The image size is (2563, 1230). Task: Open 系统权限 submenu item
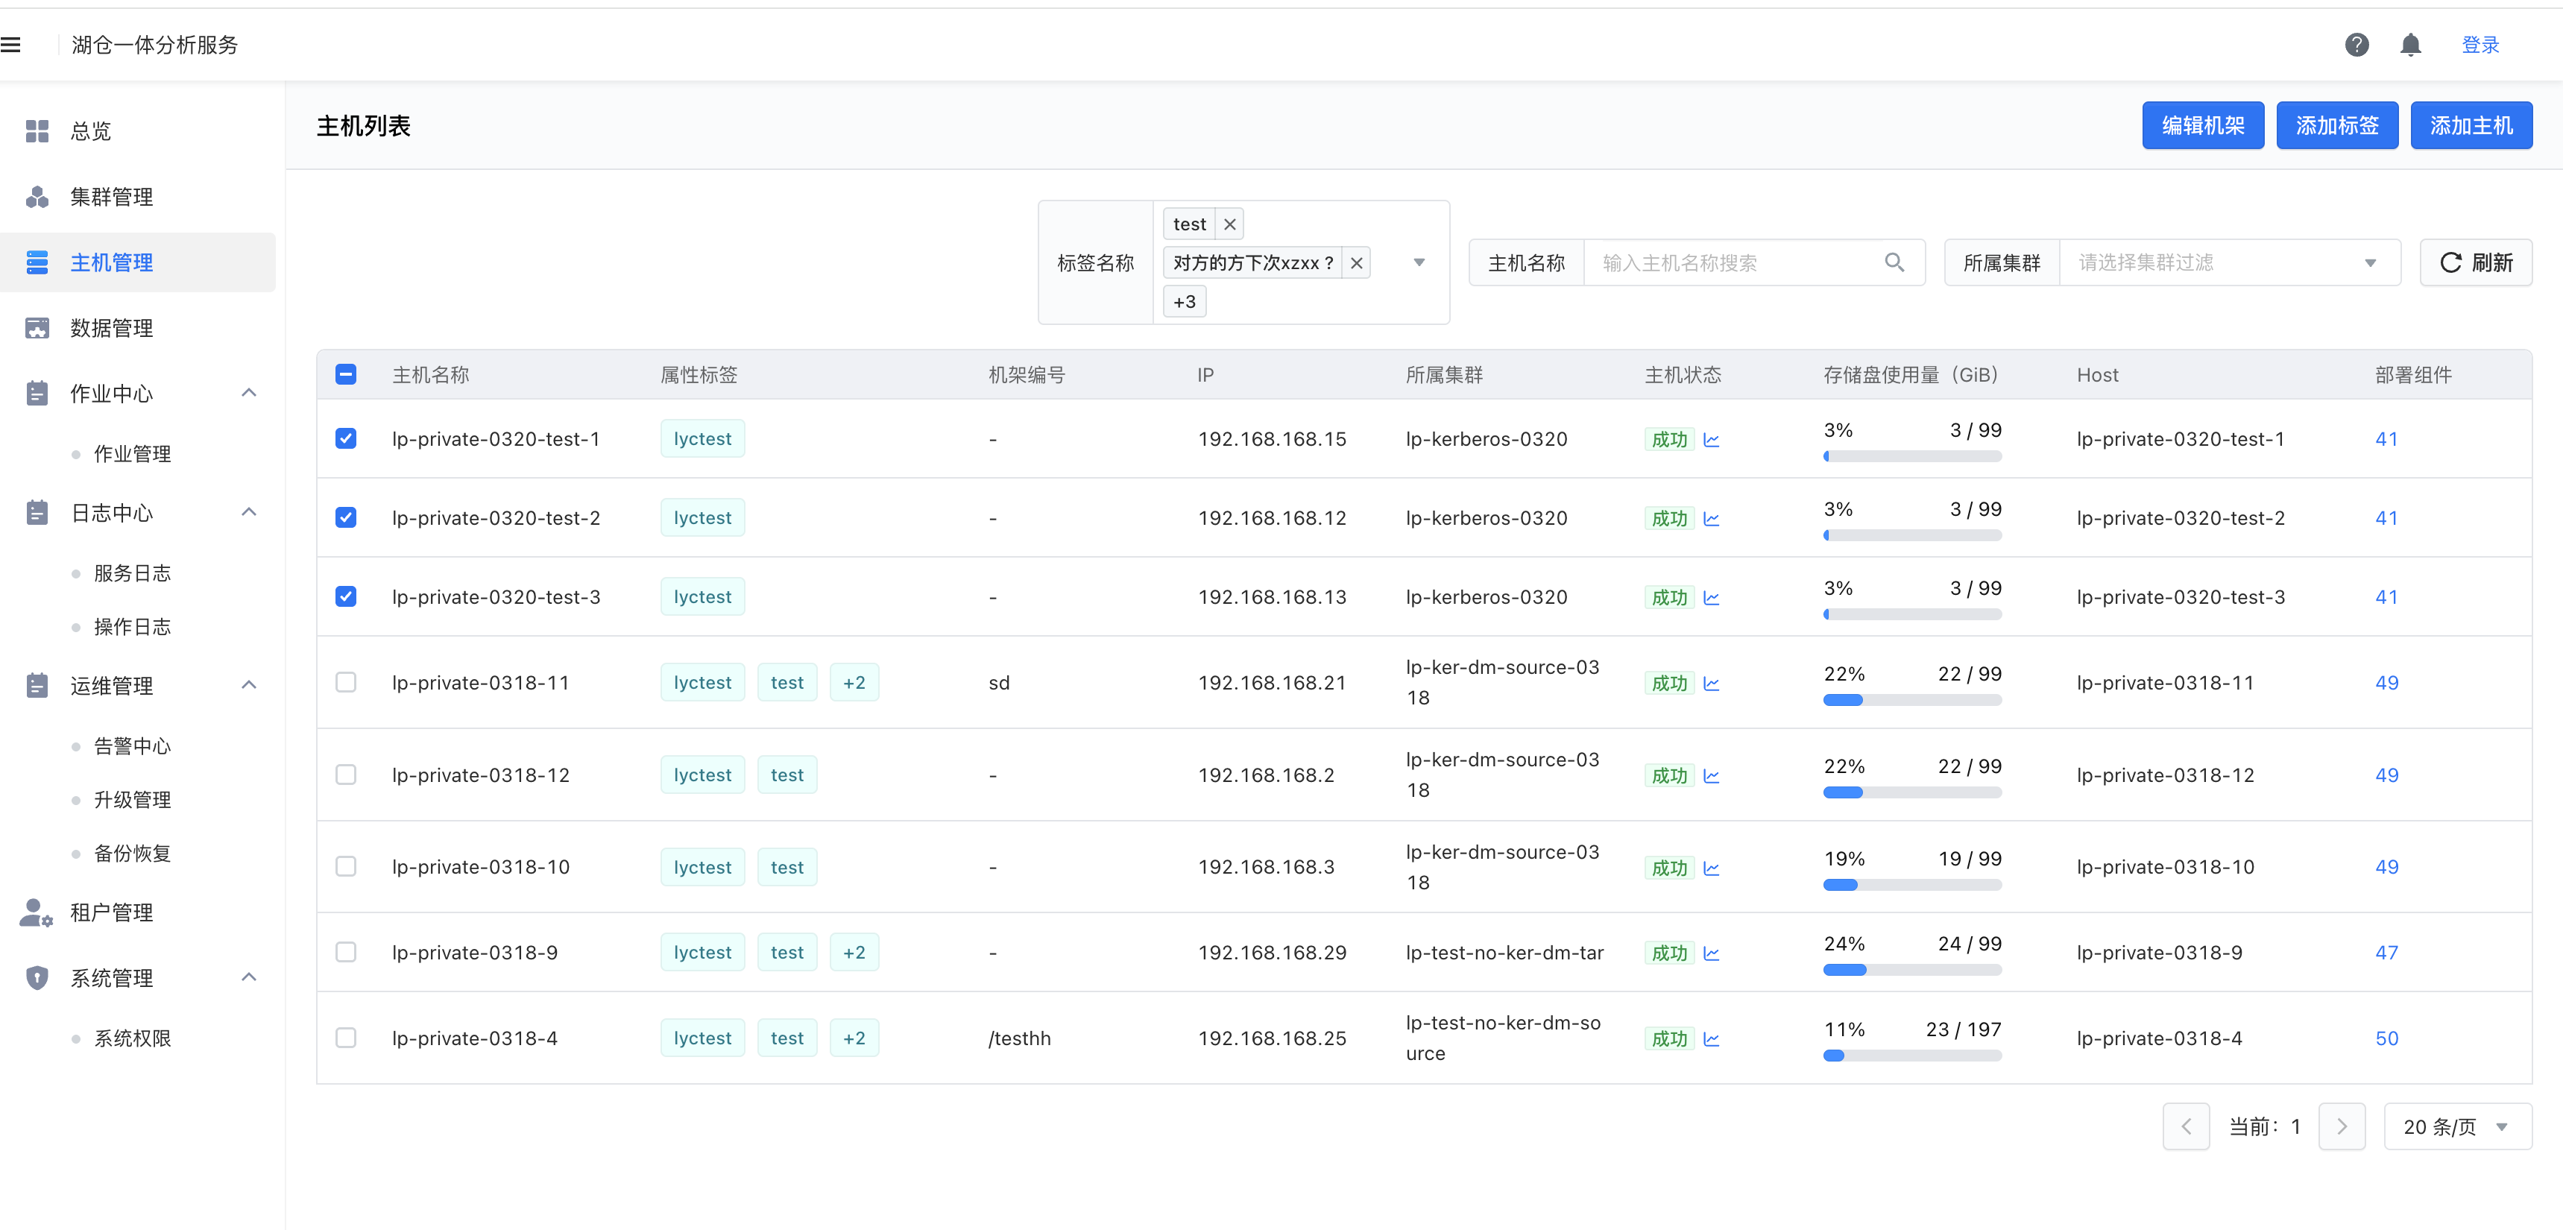click(x=133, y=1039)
